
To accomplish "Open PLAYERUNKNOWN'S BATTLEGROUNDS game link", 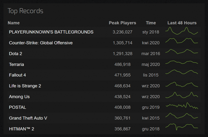I will pyautogui.click(x=51, y=32).
